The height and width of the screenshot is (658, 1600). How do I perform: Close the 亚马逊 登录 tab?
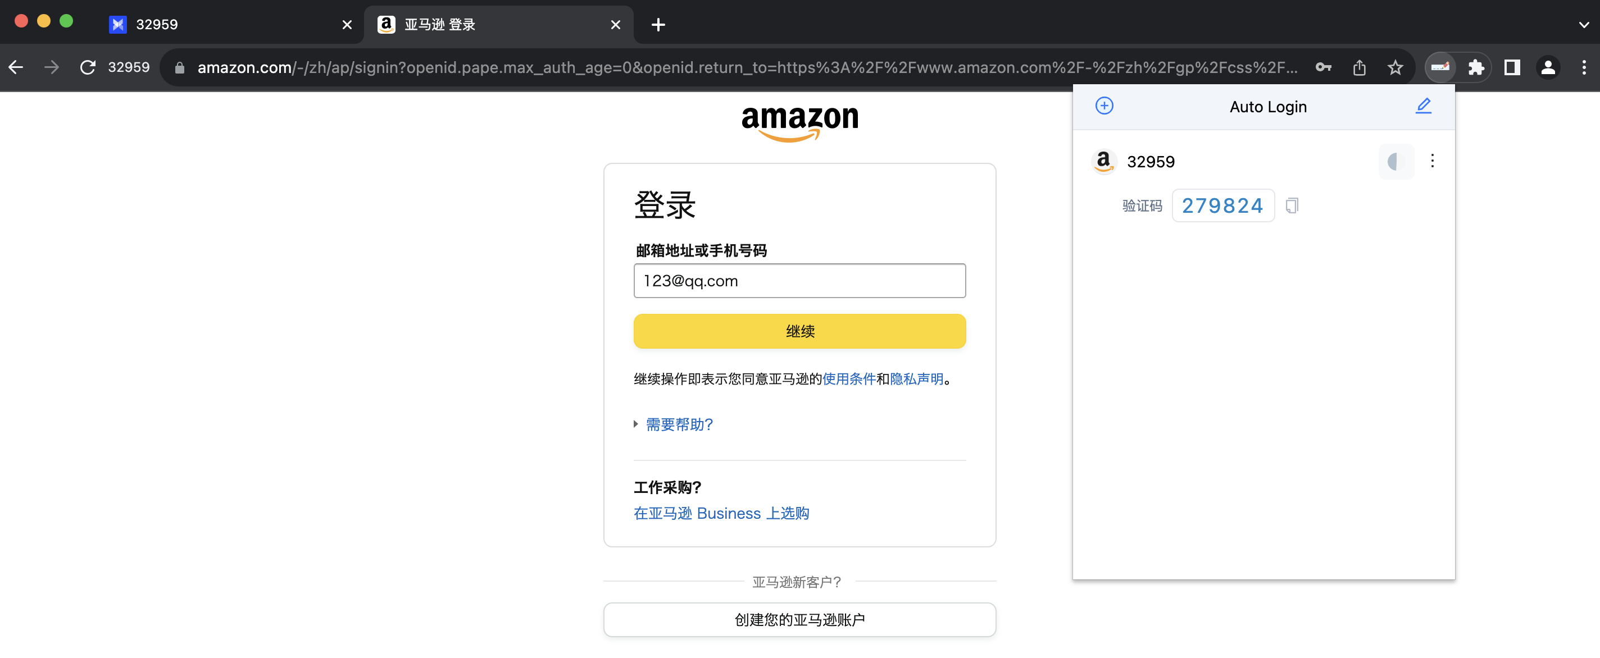tap(615, 25)
